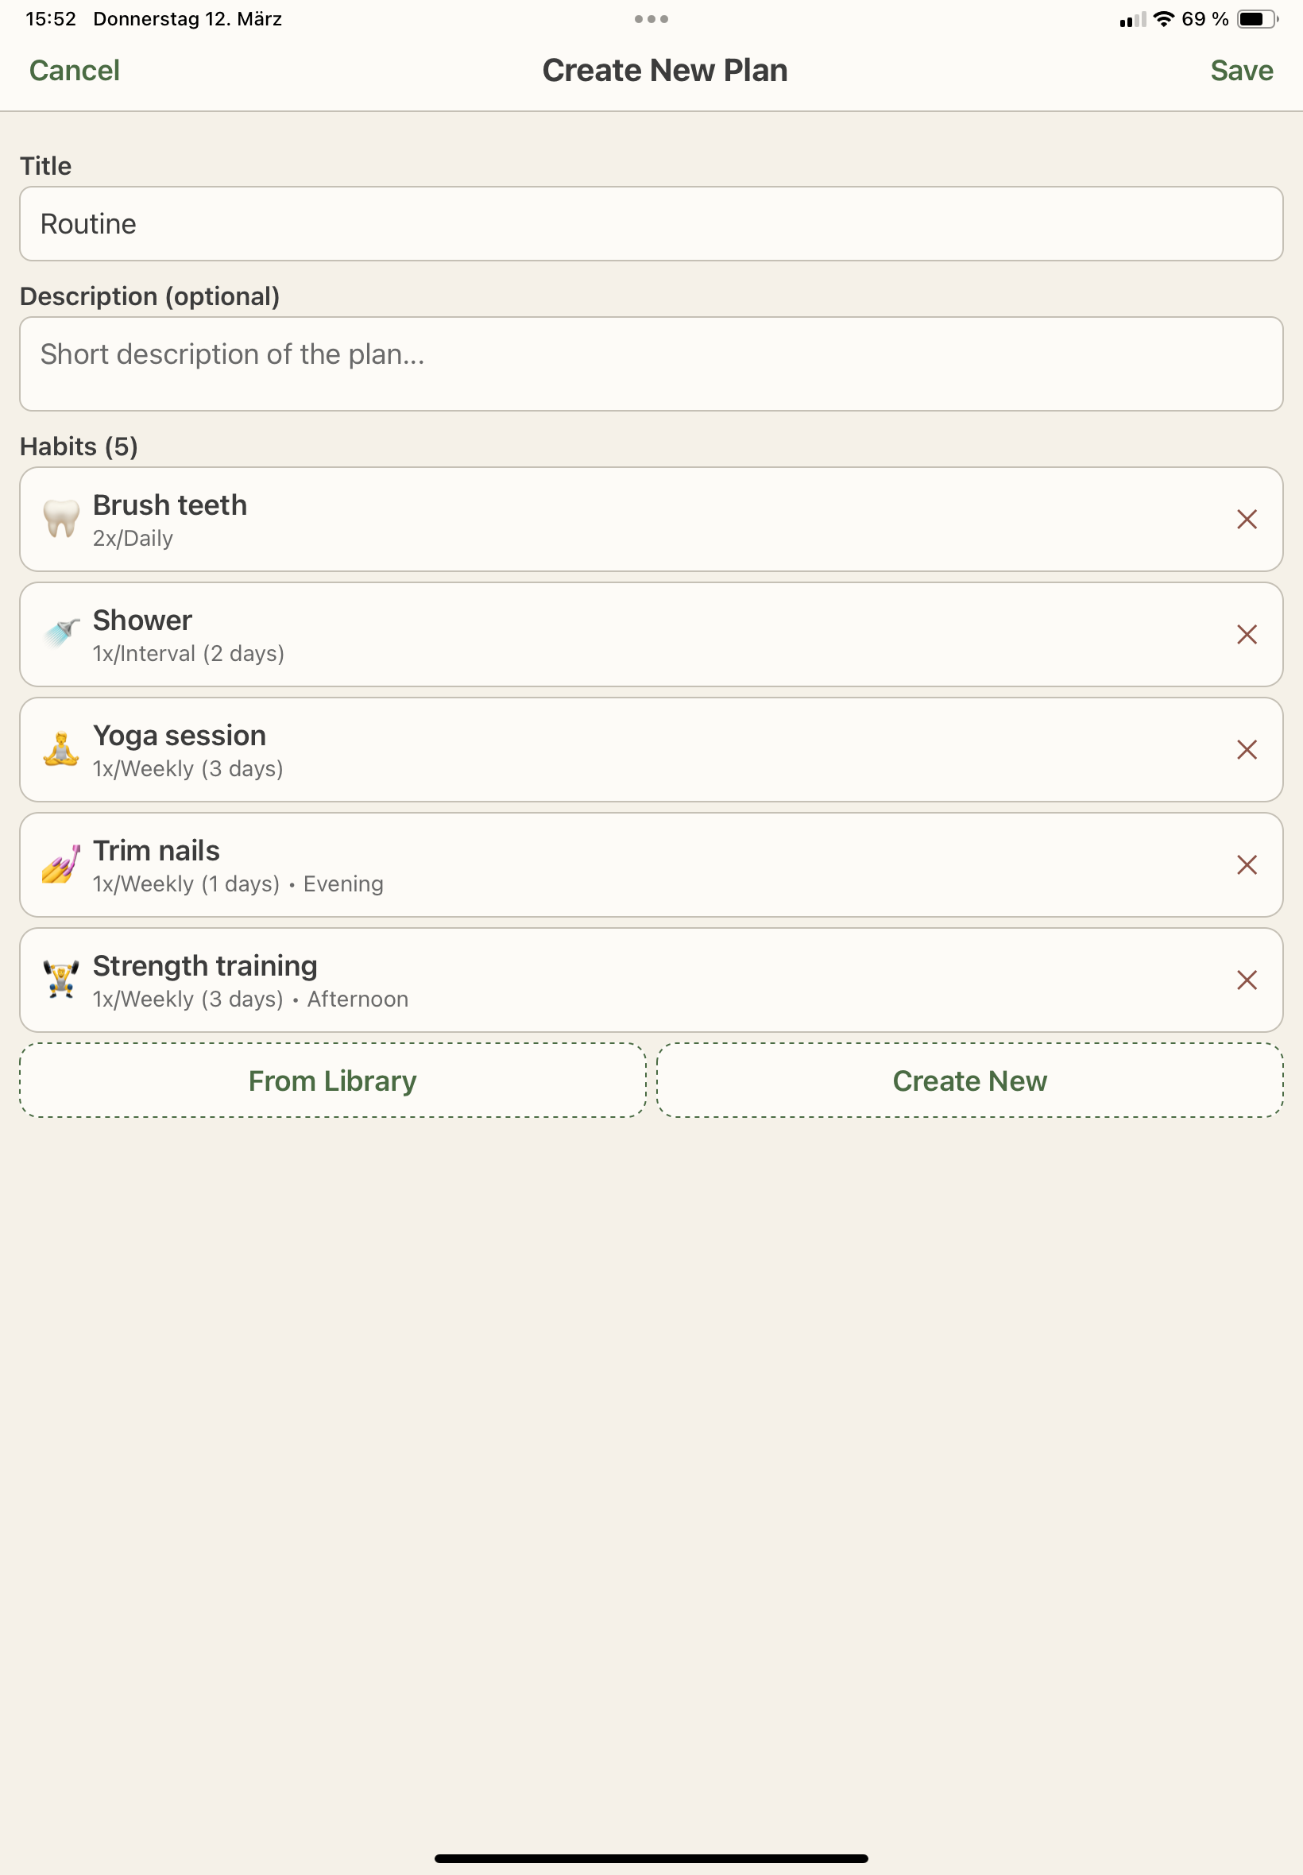This screenshot has height=1875, width=1303.
Task: Remove the Brush teeth habit
Action: point(1246,519)
